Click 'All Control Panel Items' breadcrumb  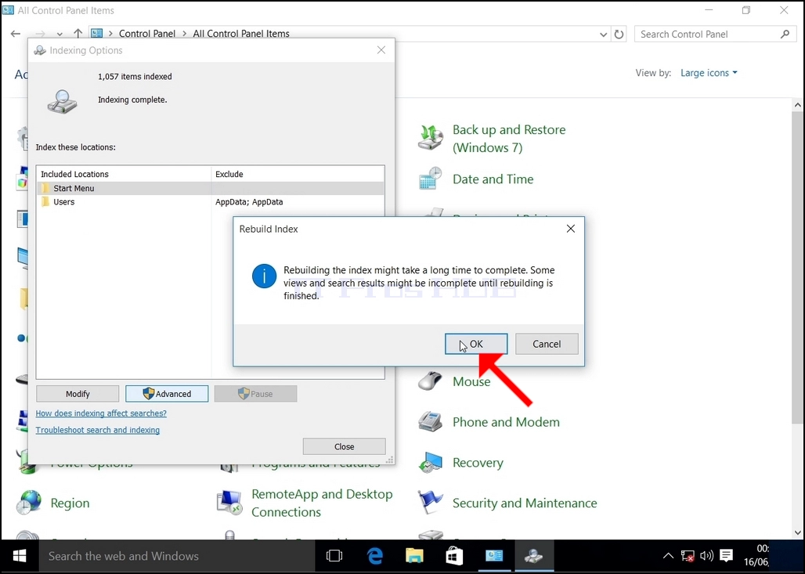tap(241, 34)
